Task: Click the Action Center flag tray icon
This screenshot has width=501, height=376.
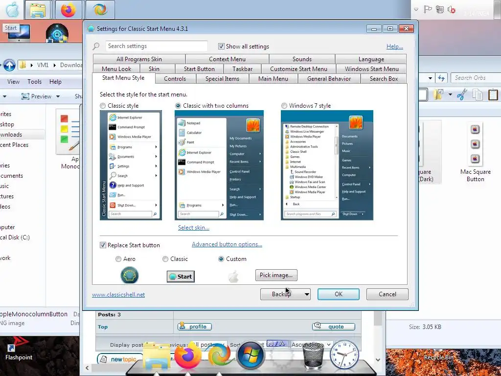Action: 428,10
